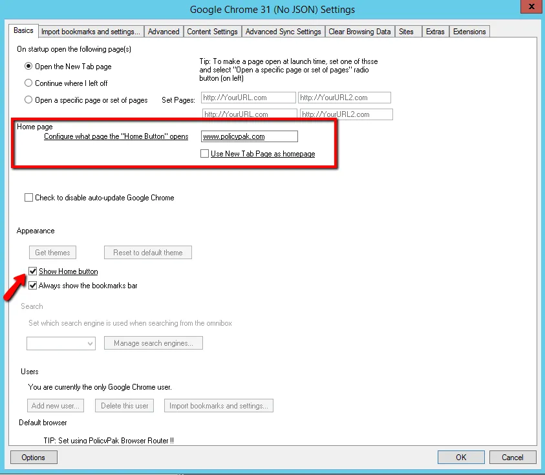545x475 pixels.
Task: Uncheck the Show Home button checkbox
Action: click(x=33, y=271)
